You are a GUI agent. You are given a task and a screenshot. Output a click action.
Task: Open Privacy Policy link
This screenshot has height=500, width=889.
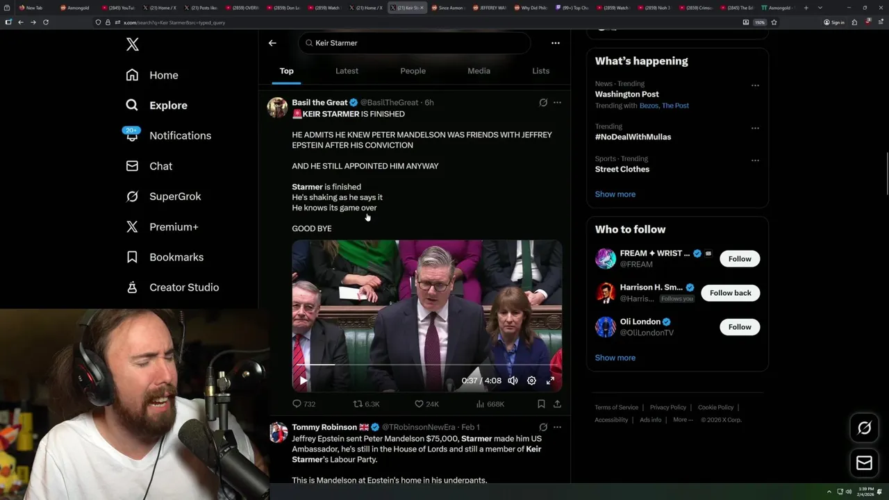667,408
